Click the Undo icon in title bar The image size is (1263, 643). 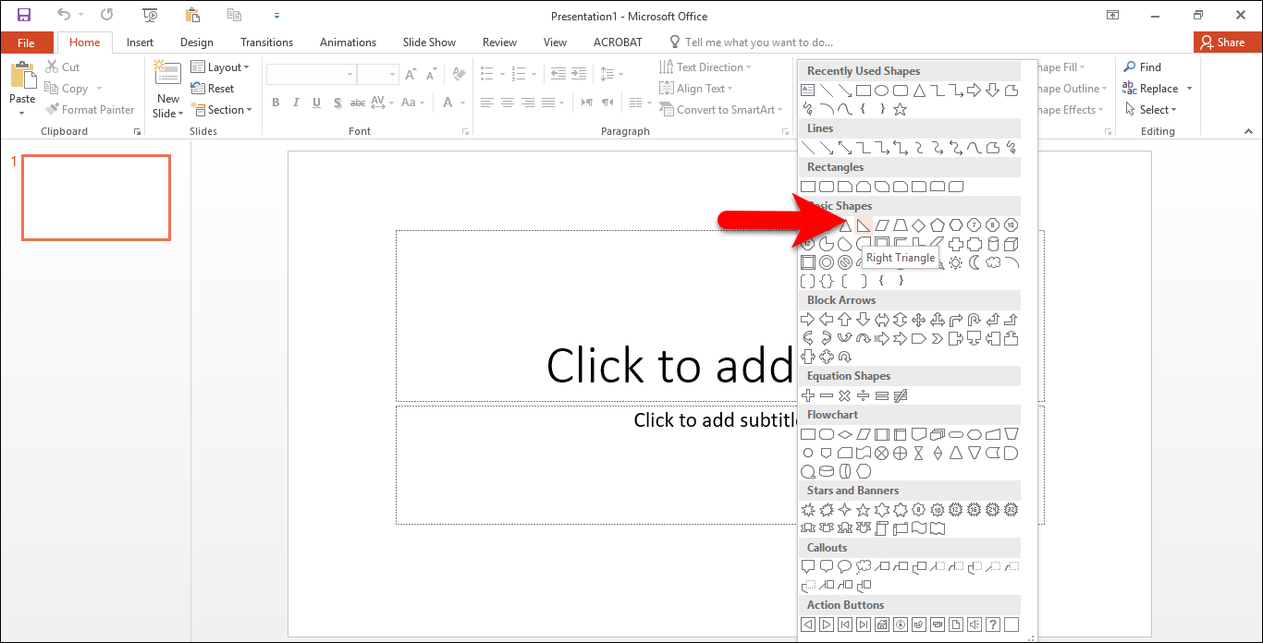point(63,15)
